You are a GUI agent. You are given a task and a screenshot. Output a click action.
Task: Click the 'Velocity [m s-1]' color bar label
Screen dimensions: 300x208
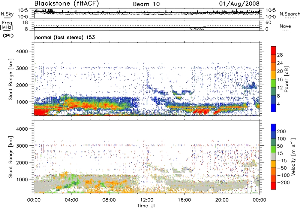click(x=293, y=157)
